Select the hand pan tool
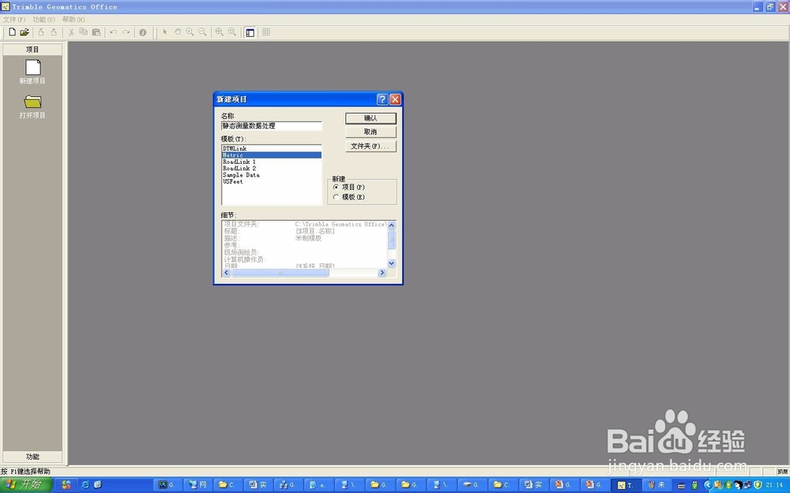This screenshot has width=790, height=493. point(177,32)
